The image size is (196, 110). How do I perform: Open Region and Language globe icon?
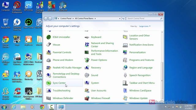[125, 68]
